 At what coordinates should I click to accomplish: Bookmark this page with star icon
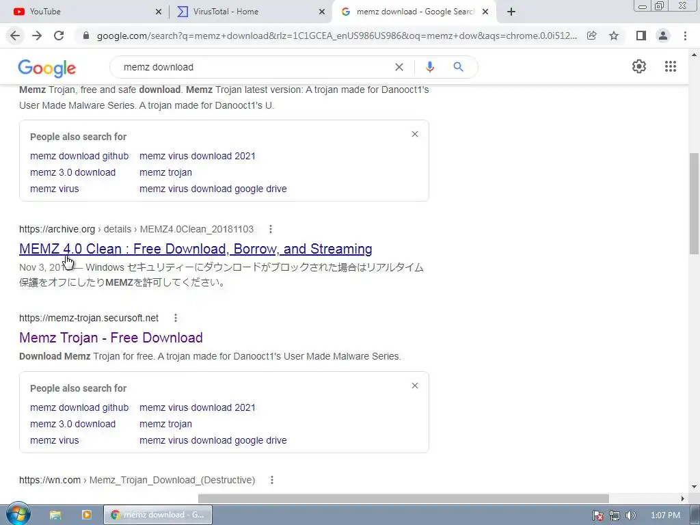[614, 36]
